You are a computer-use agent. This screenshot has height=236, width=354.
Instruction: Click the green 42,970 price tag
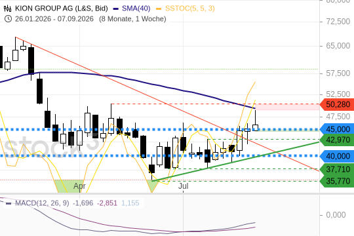(x=337, y=140)
